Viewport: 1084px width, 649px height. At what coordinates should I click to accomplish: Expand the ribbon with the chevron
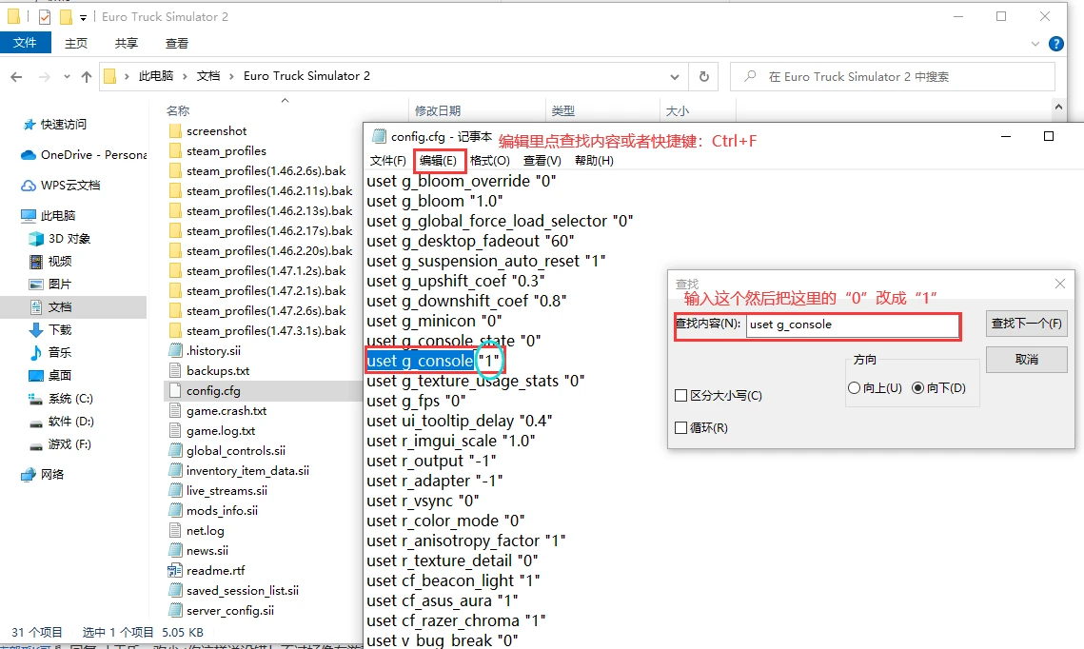click(x=1035, y=44)
